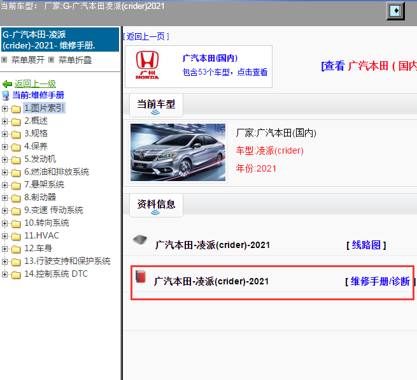Click the G-广汽本田-凌派(crider)-2021-维修手册 sidebar title

(x=60, y=40)
